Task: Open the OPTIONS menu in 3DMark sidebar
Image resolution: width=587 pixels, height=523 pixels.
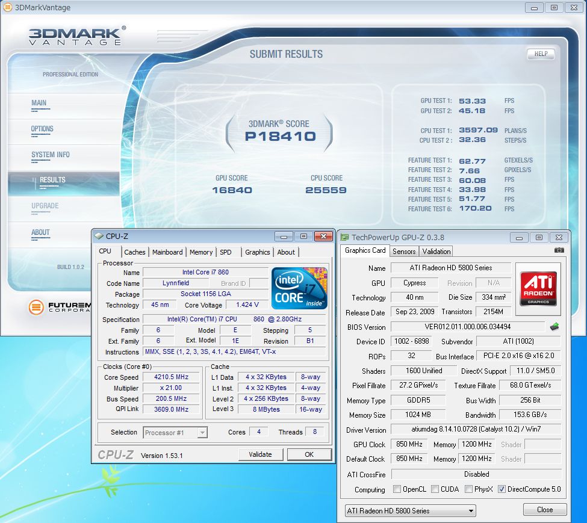Action: (42, 129)
